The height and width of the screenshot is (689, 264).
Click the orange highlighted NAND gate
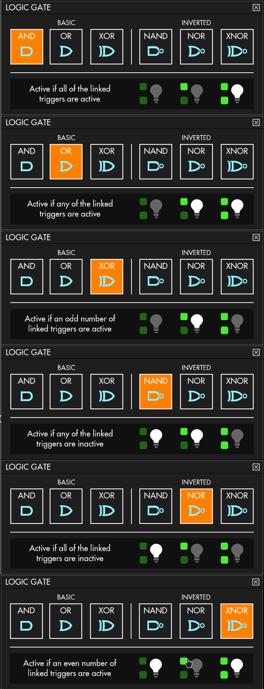[x=156, y=392]
